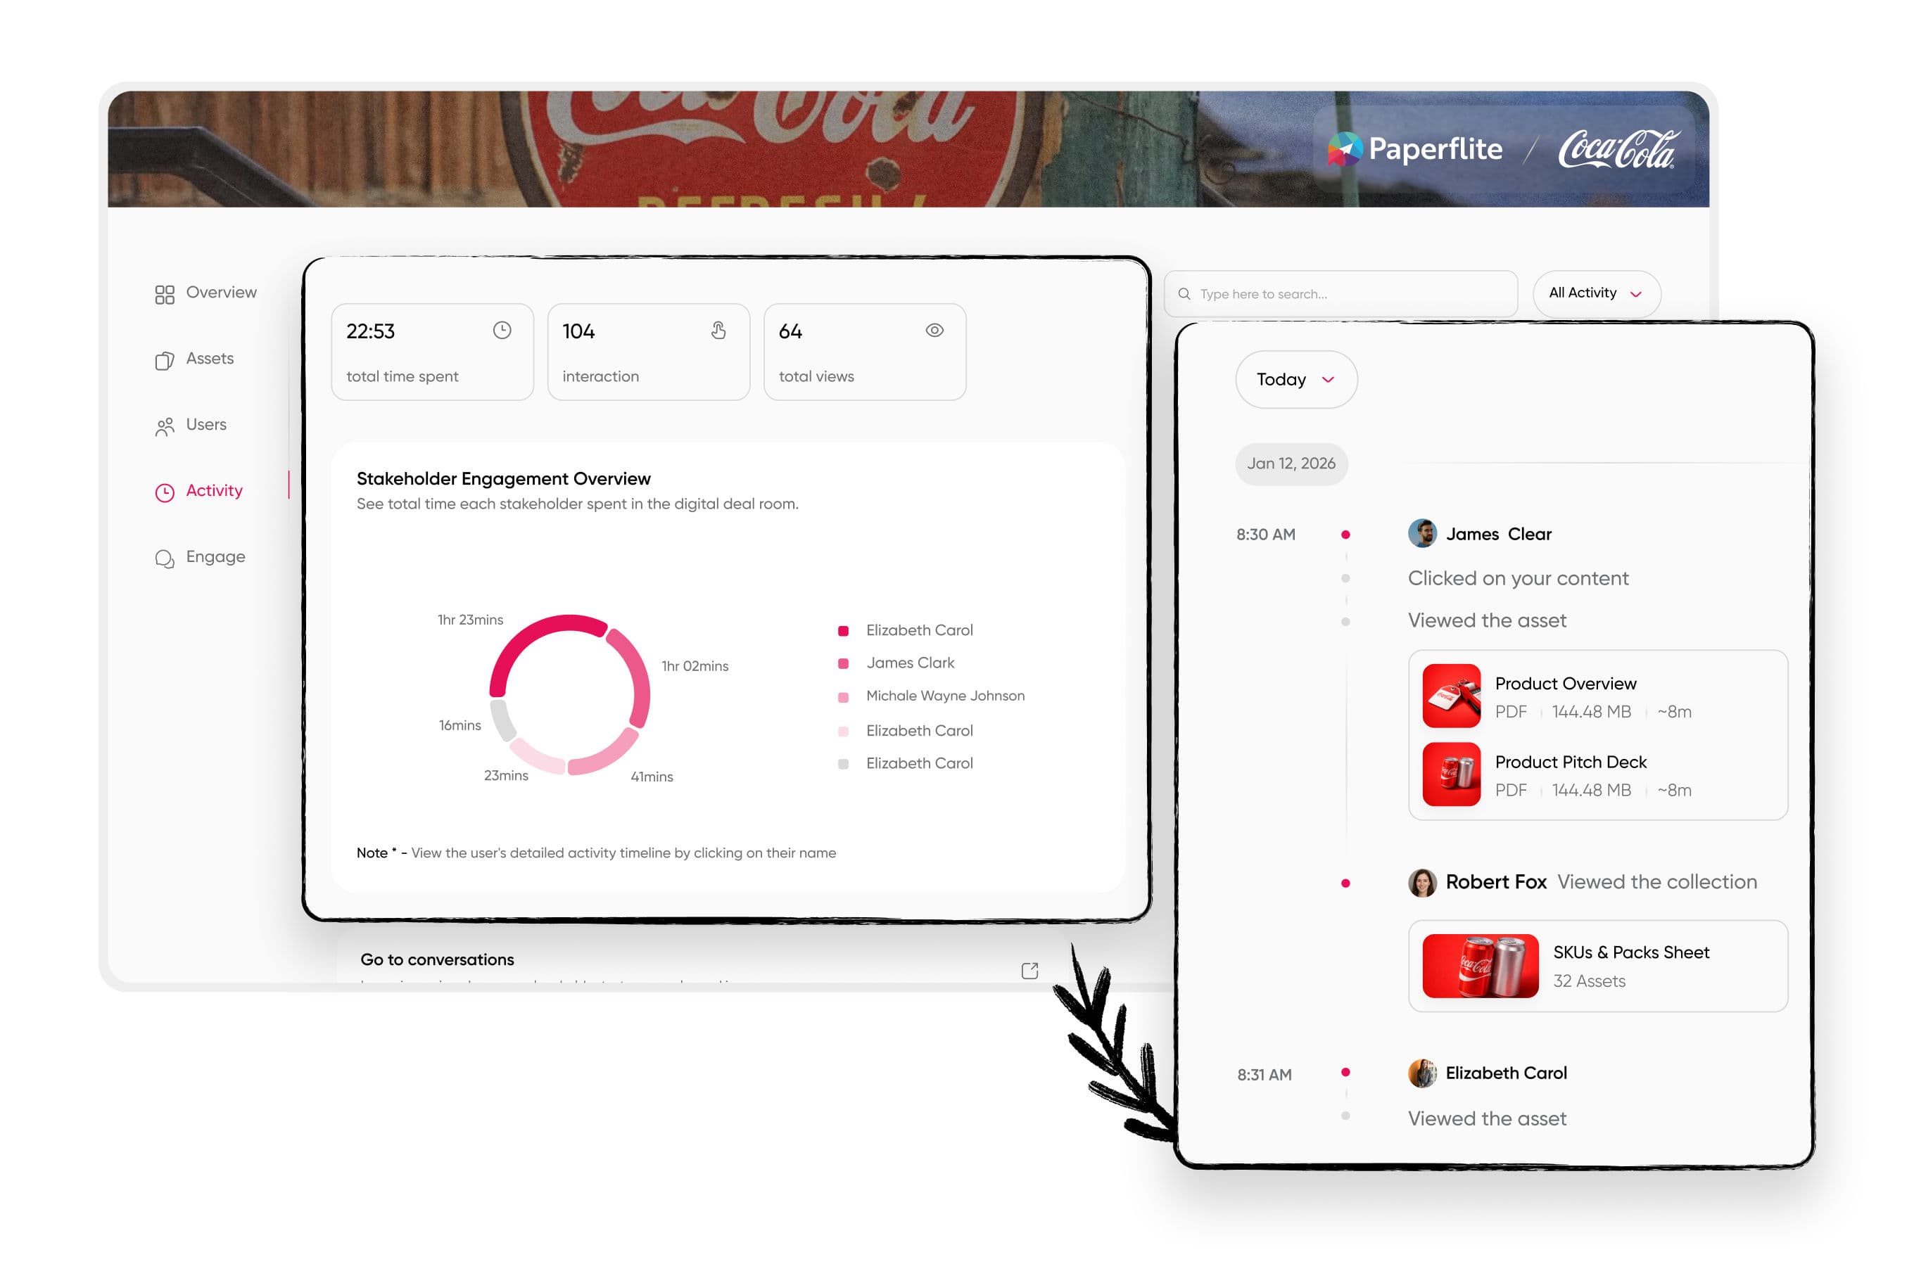Click the chevron arrow on All Activity filter

point(1635,295)
